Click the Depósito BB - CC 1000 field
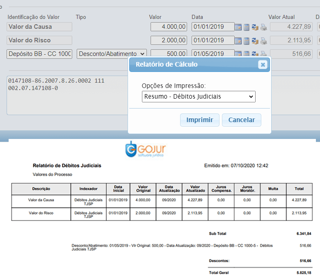Image resolution: width=320 pixels, height=275 pixels. pyautogui.click(x=39, y=54)
